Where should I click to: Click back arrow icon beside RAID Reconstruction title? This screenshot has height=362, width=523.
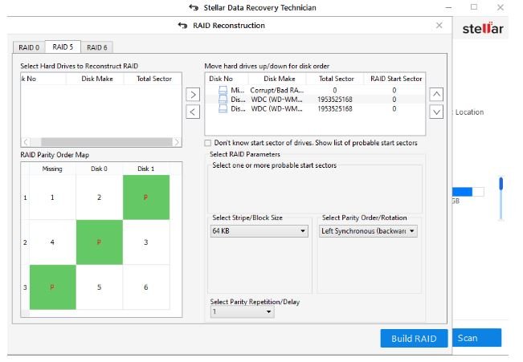point(182,26)
